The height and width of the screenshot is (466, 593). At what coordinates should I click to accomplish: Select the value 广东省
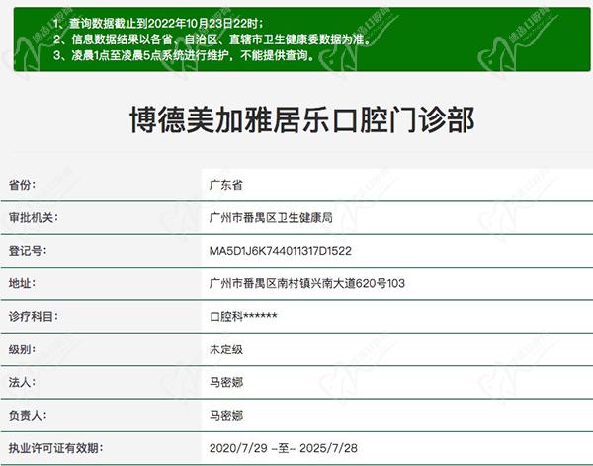pyautogui.click(x=225, y=185)
